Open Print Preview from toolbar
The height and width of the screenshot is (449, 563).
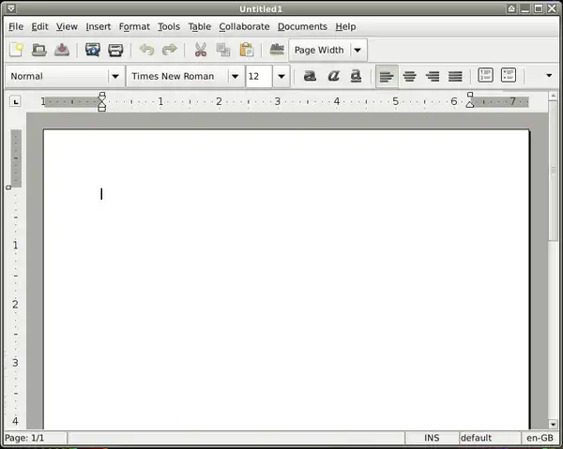click(93, 51)
